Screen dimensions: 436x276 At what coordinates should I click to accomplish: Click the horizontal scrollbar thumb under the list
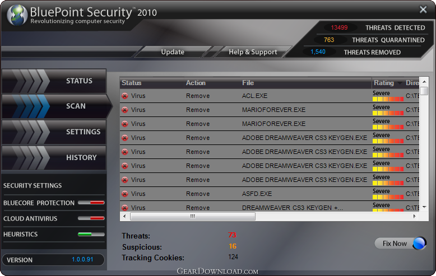pos(193,216)
